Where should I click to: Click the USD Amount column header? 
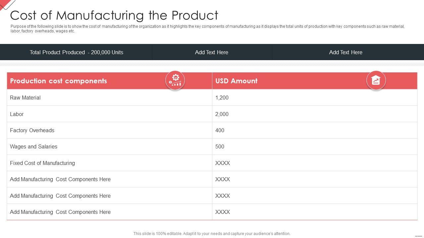point(236,81)
